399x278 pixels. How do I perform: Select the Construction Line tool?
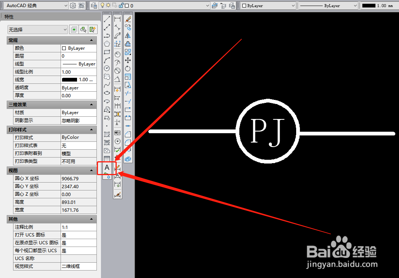click(x=107, y=27)
